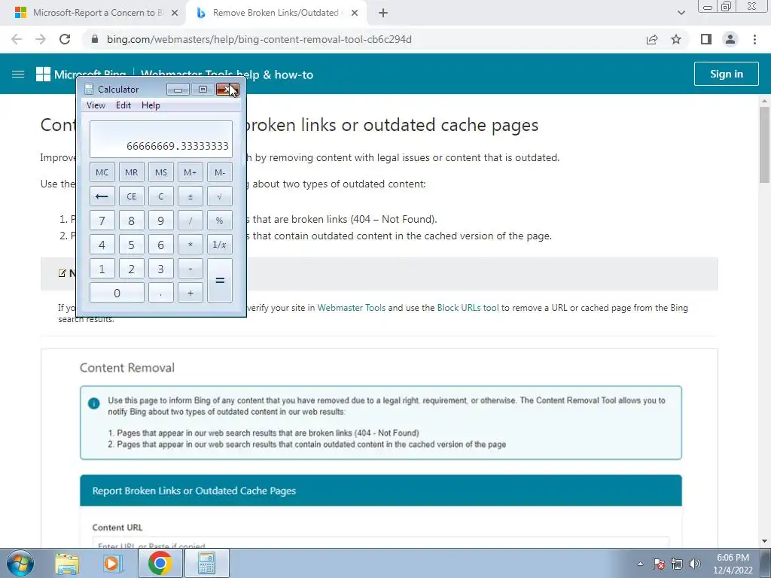Open Chrome three-dot menu
The height and width of the screenshot is (578, 771).
click(x=754, y=39)
